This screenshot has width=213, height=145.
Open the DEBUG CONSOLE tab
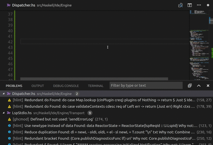pos(66,86)
